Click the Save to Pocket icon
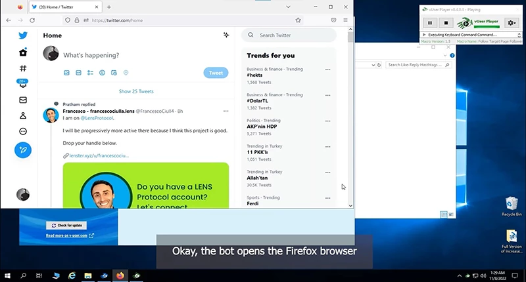This screenshot has height=282, width=526. (x=333, y=20)
